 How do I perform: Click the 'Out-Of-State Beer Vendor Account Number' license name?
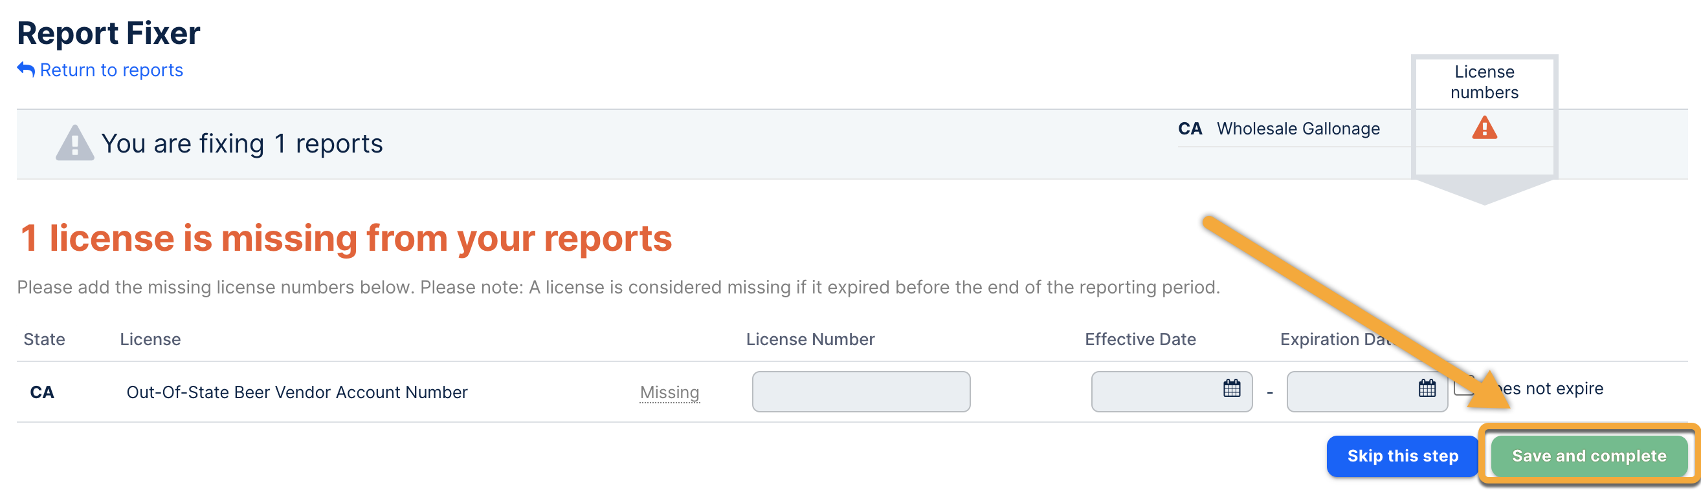tap(296, 392)
